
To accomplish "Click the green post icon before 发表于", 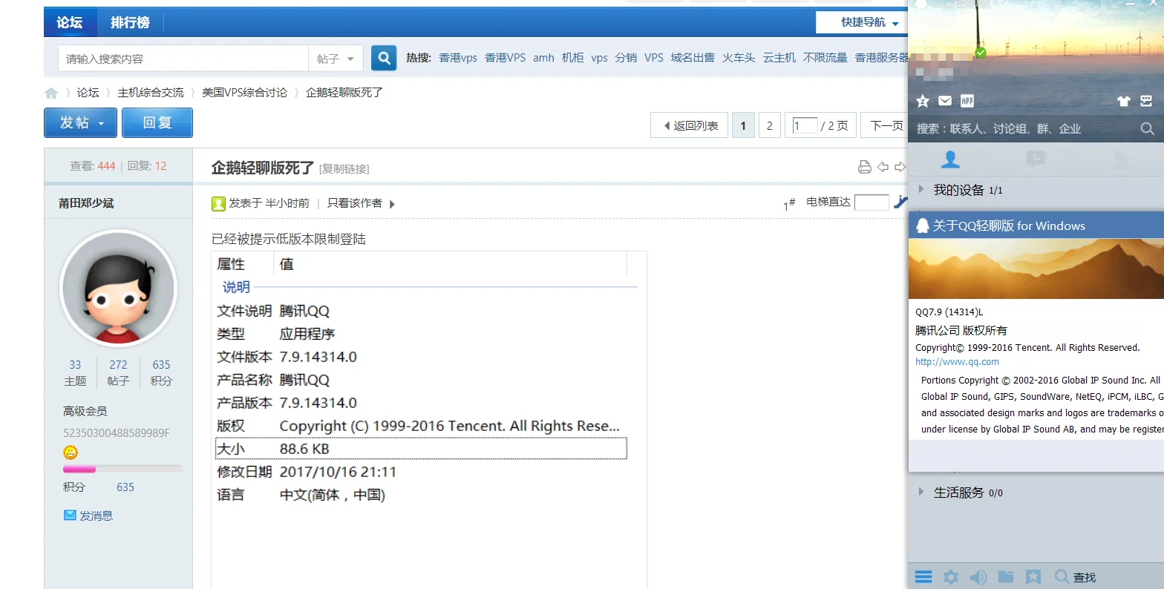I will (x=218, y=203).
